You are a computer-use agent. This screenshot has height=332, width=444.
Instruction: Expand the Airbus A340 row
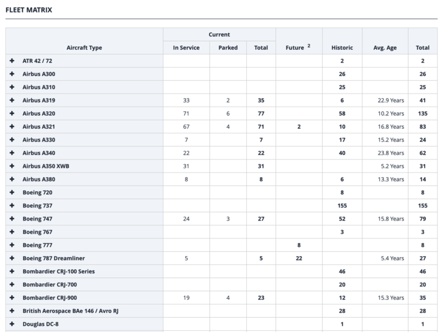pyautogui.click(x=12, y=153)
